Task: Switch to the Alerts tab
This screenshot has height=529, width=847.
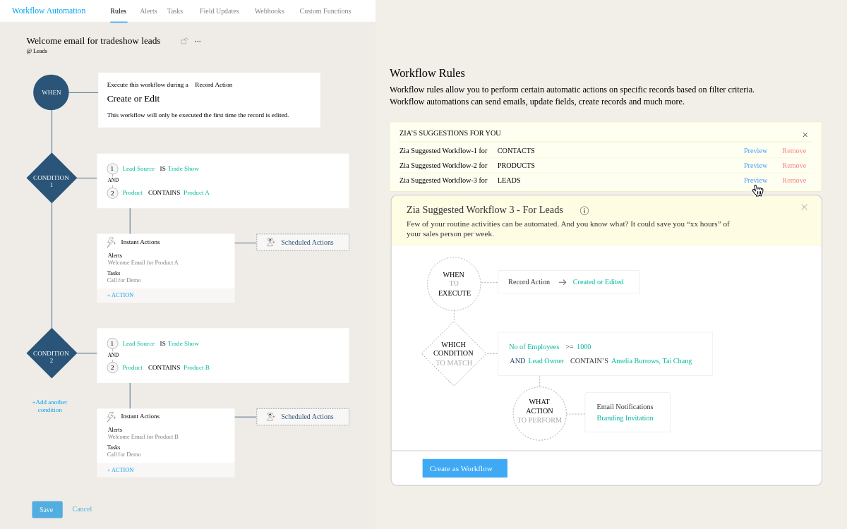Action: tap(148, 11)
